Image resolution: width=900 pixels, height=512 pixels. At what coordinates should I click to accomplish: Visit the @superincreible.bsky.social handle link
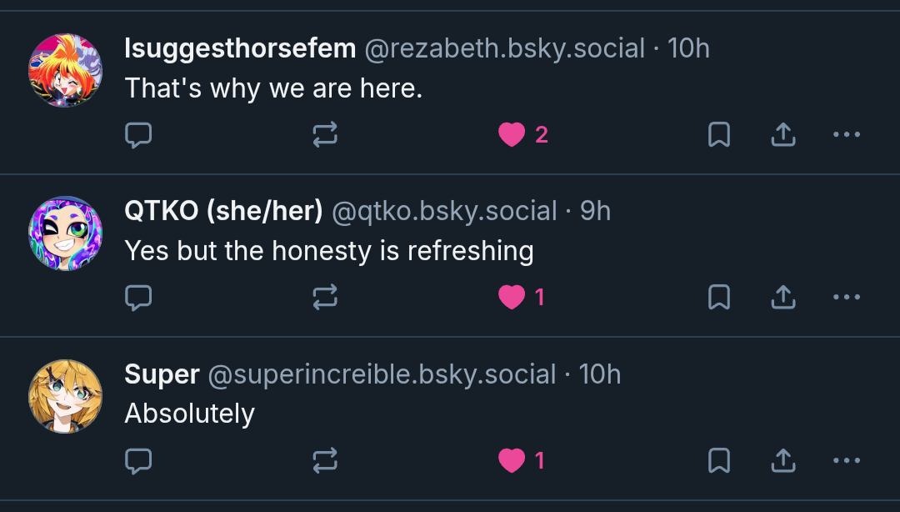[x=382, y=374]
